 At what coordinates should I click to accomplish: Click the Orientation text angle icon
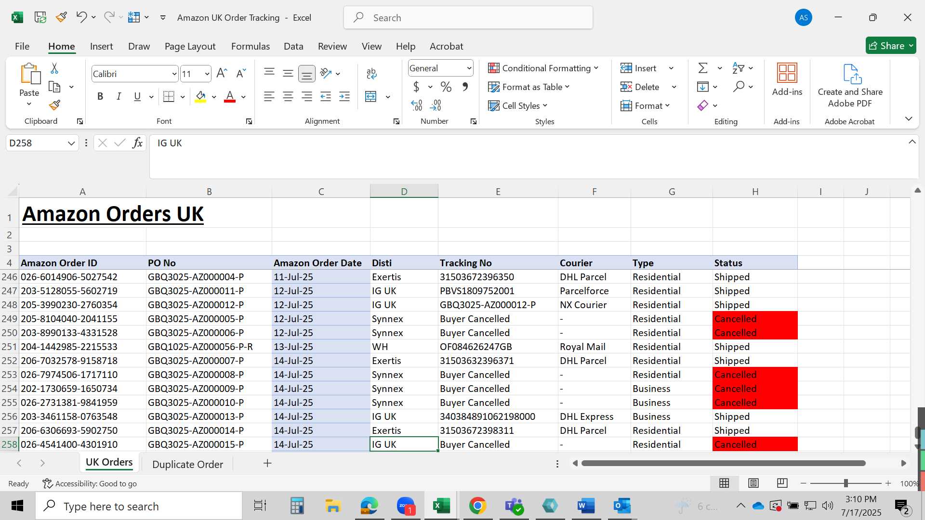(x=326, y=73)
